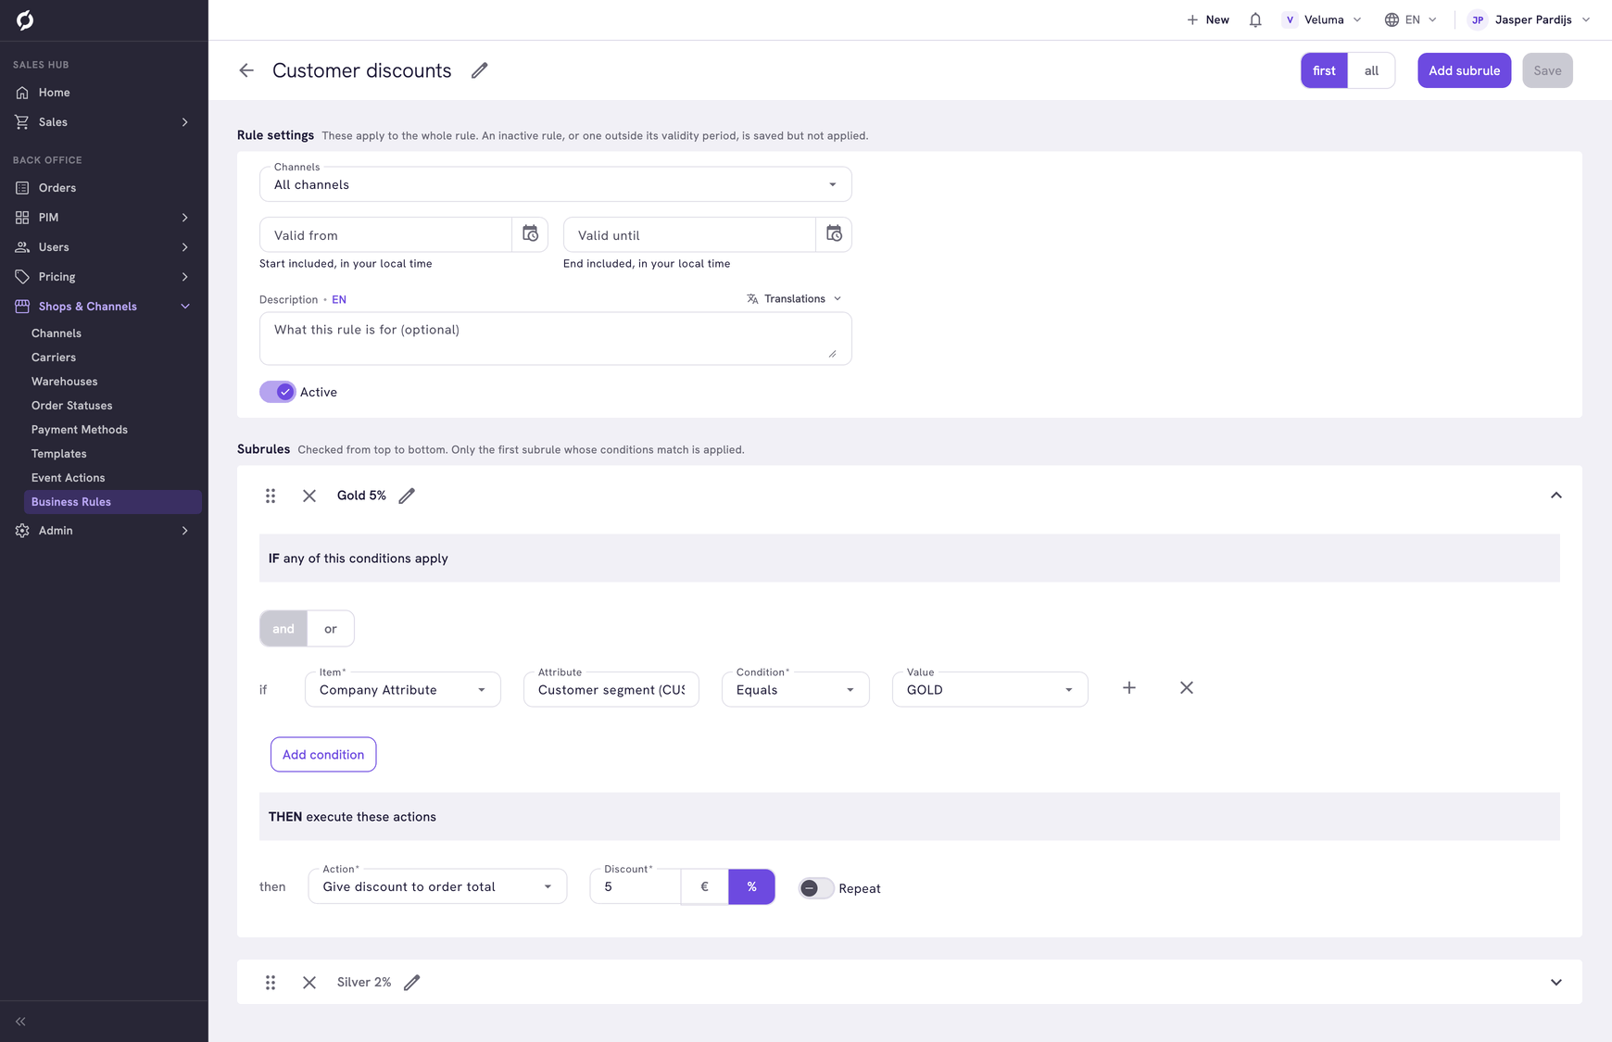Click Add subrule button
This screenshot has width=1612, height=1042.
point(1465,70)
